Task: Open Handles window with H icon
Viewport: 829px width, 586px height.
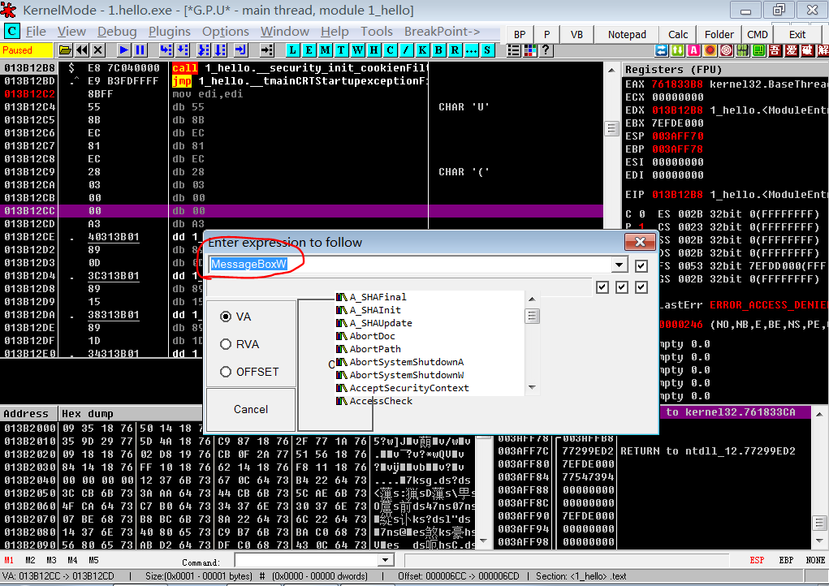Action: tap(373, 50)
